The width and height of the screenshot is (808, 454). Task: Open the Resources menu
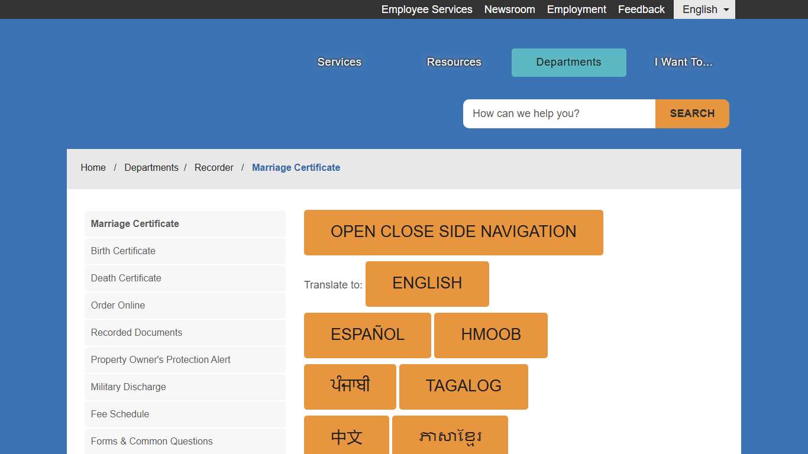pos(454,62)
